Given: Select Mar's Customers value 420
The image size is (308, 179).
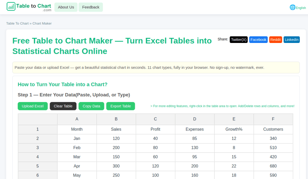Looking at the screenshot, I should [273, 157].
